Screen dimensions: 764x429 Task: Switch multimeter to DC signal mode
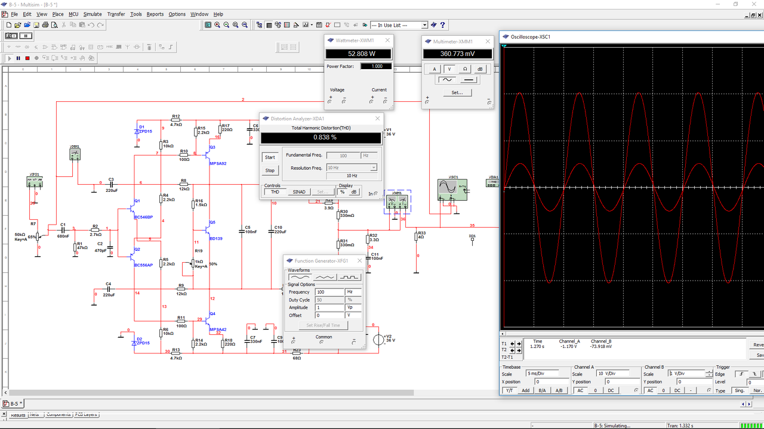point(469,80)
